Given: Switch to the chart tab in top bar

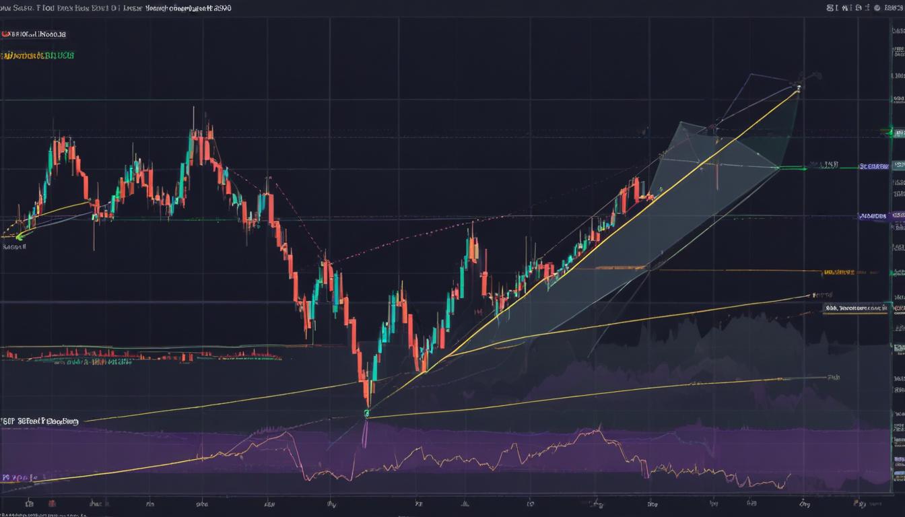Looking at the screenshot, I should click(135, 8).
